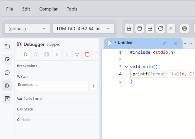Open the TDM-GCC 4.9.2 64-bit compiler dropdown
Screen dimensions: 195x139
[84, 29]
